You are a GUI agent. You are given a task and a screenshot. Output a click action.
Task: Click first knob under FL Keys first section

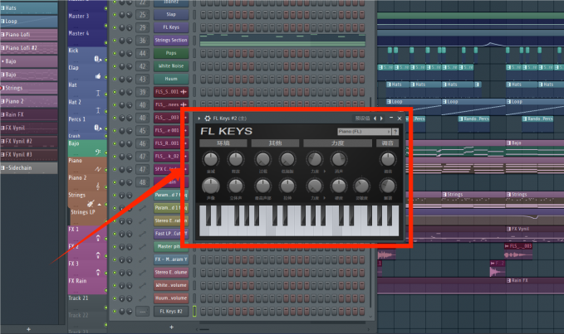[x=211, y=159]
